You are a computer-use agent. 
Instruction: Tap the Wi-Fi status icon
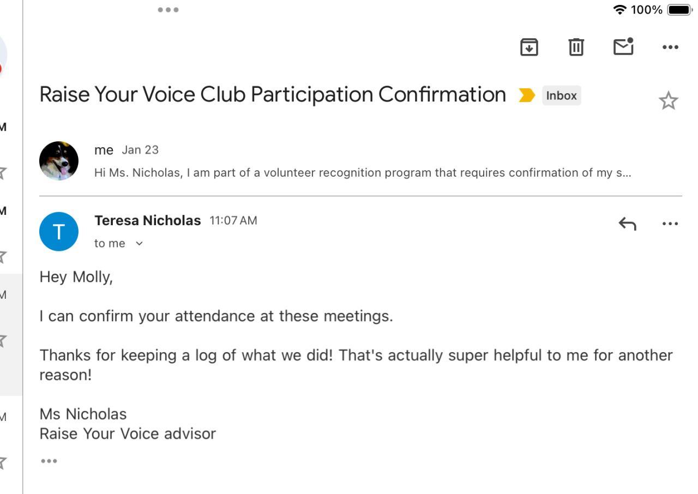619,10
